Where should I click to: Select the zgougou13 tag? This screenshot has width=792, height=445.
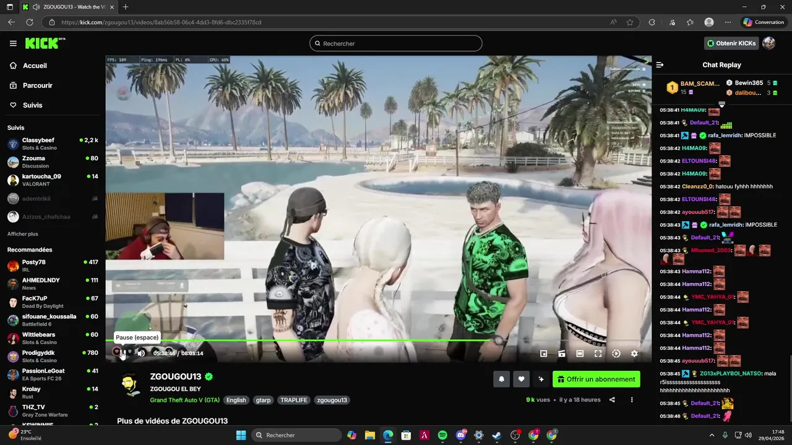pos(332,400)
